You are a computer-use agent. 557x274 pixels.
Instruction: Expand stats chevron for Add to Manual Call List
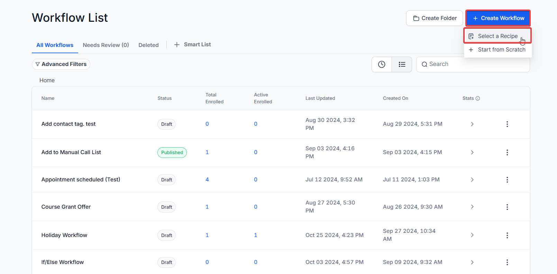pyautogui.click(x=472, y=152)
